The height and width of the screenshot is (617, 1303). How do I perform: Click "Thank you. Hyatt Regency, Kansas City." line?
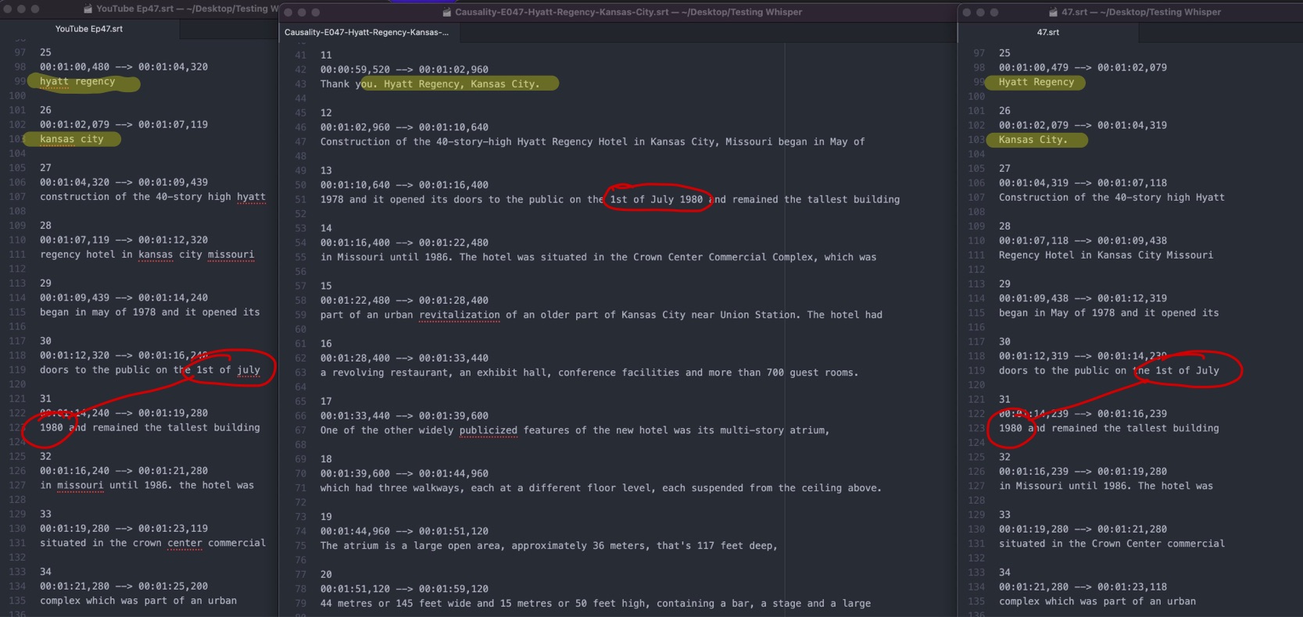click(429, 84)
